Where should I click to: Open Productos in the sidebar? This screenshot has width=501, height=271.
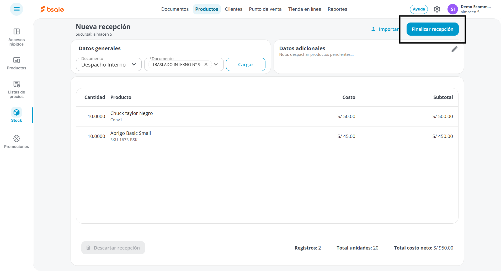click(17, 64)
